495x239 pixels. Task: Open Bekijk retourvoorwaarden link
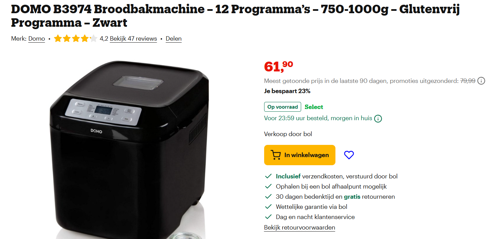pos(299,227)
